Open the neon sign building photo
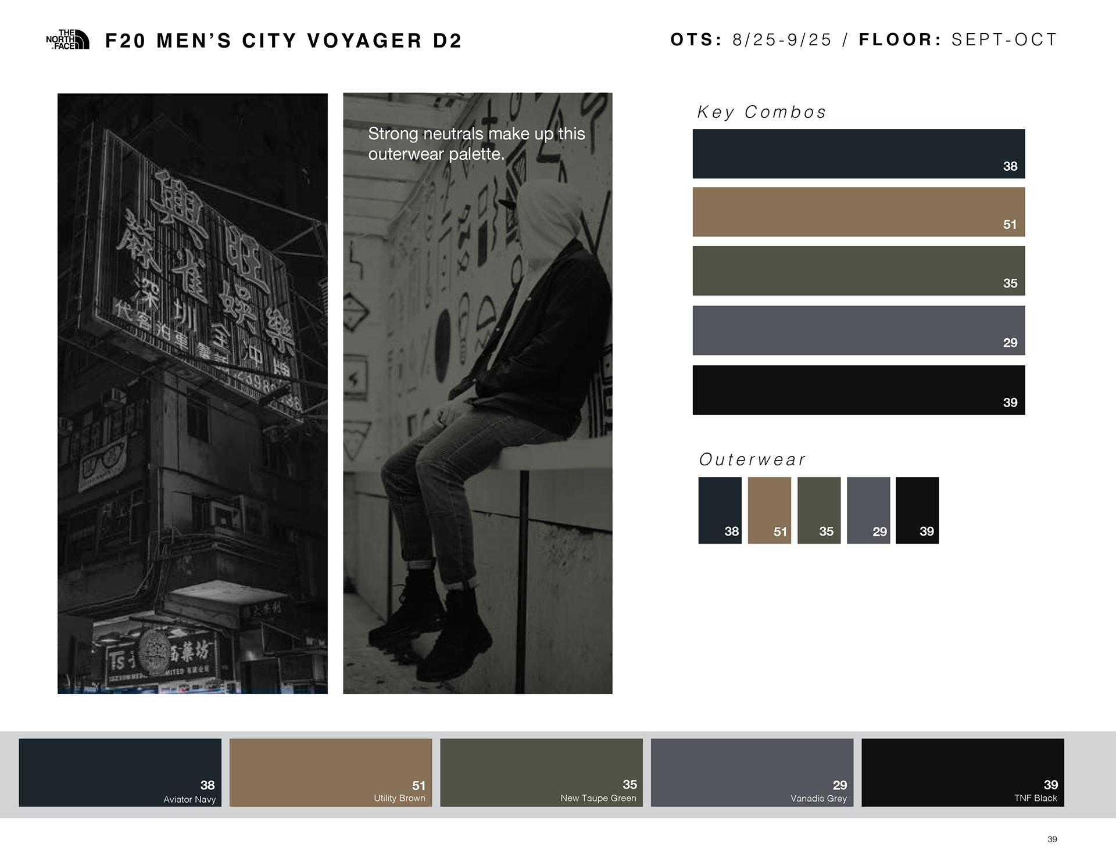This screenshot has height=862, width=1116. 192,393
